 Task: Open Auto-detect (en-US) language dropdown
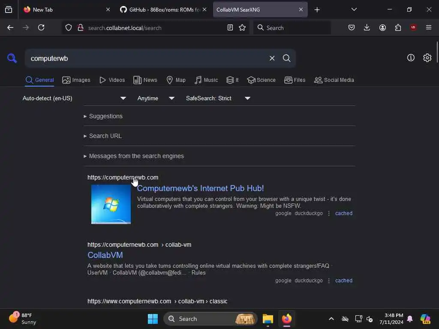click(x=74, y=98)
